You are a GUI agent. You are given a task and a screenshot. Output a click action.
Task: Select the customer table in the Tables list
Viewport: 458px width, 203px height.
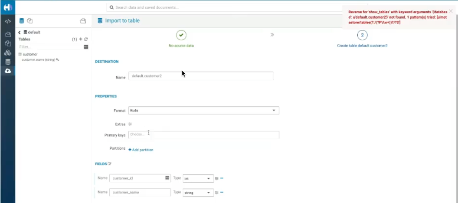coord(30,54)
